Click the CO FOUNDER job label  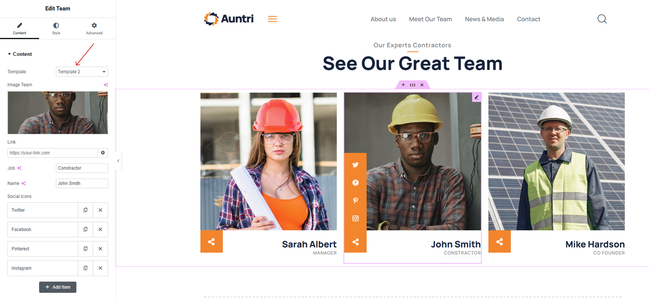pos(609,253)
